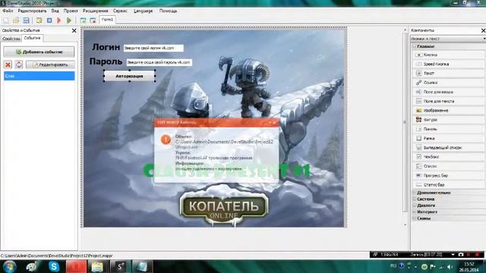Click the green Run arrow icon
The width and height of the screenshot is (486, 273).
click(69, 20)
